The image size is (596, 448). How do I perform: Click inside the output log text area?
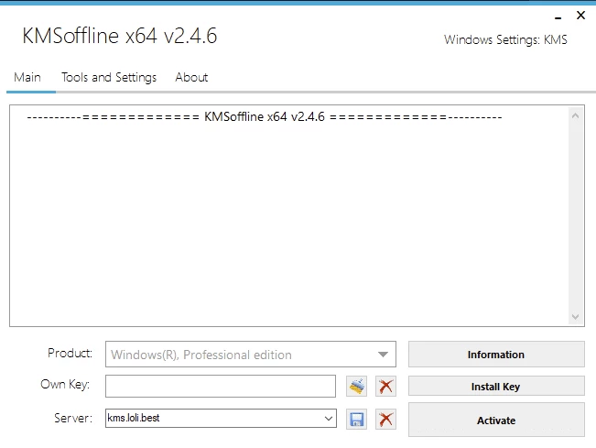tap(288, 220)
